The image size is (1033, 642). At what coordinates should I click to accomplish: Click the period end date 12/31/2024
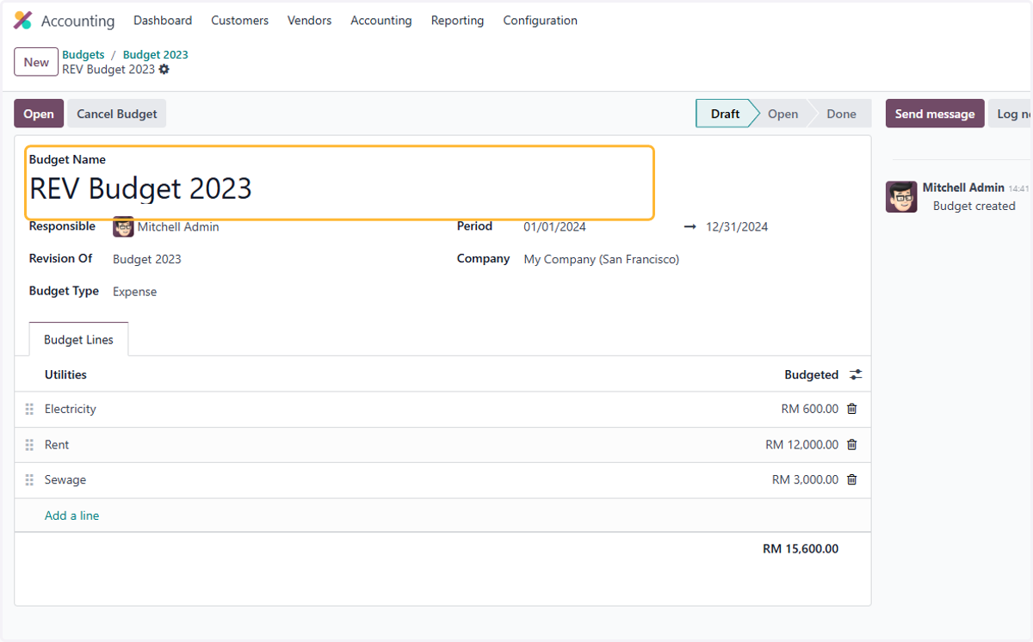(737, 227)
